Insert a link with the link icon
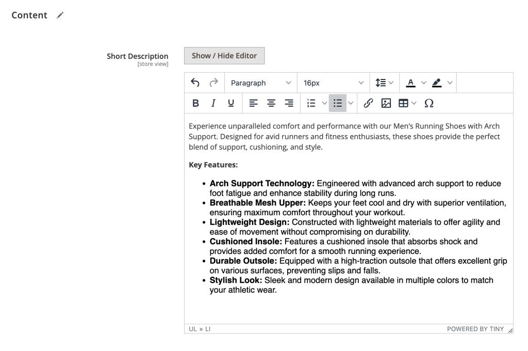 pos(368,103)
